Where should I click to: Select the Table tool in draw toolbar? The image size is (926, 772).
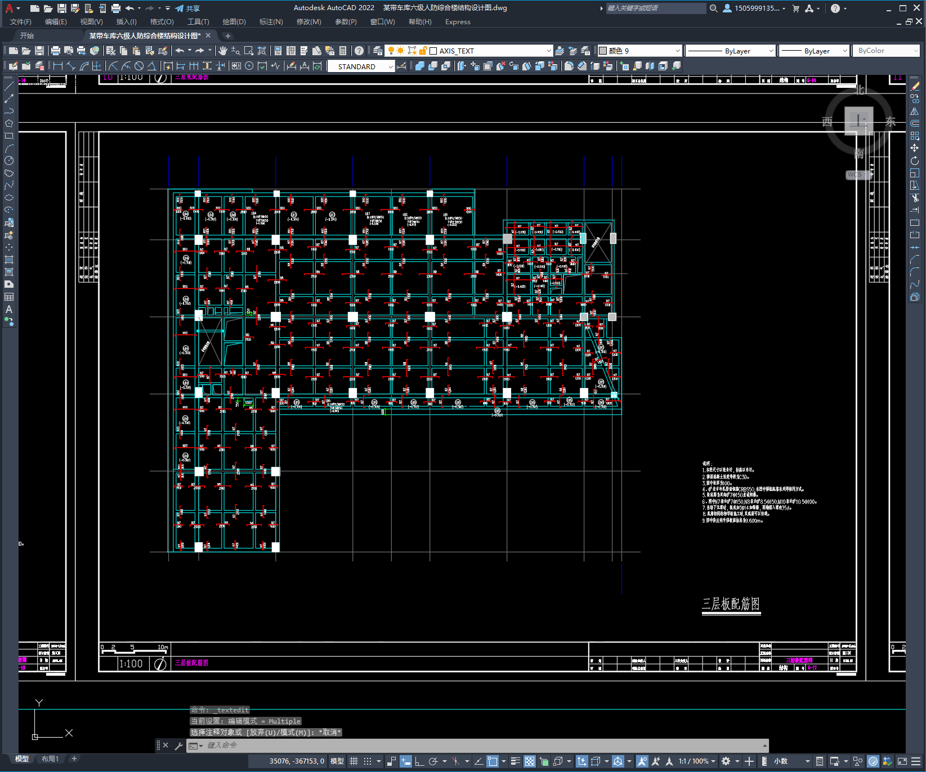click(9, 297)
